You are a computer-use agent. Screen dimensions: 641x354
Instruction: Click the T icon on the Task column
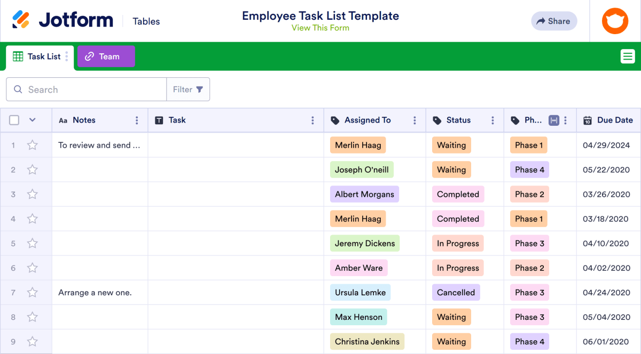coord(159,120)
